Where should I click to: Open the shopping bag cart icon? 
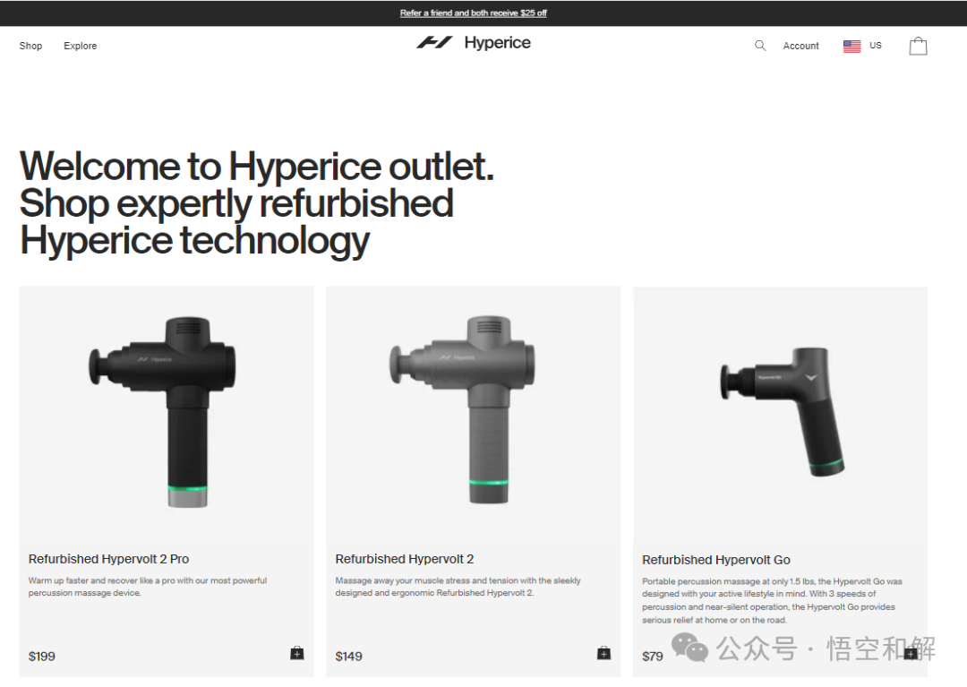coord(918,47)
